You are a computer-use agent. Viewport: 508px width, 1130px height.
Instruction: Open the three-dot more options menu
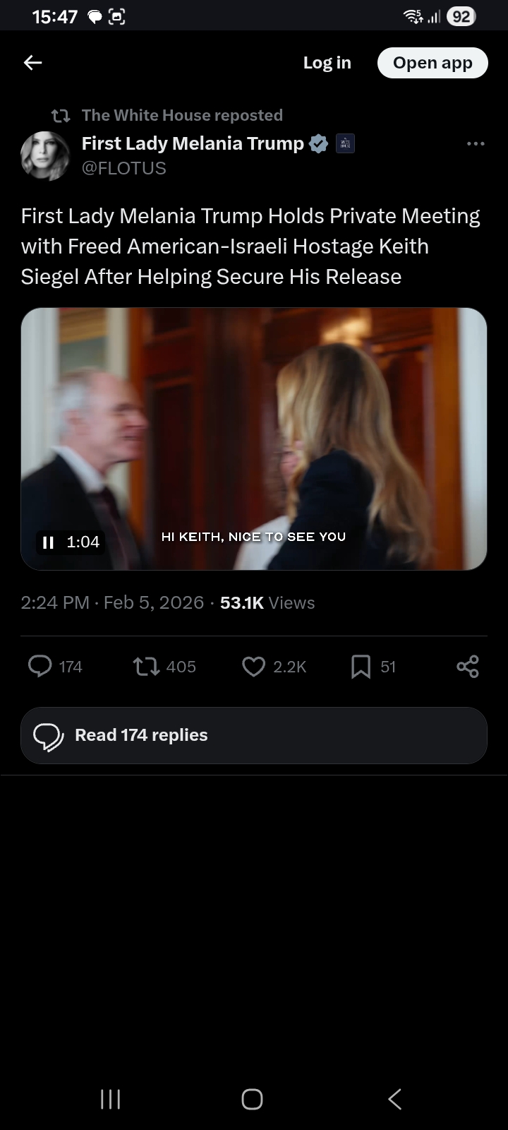(x=476, y=143)
